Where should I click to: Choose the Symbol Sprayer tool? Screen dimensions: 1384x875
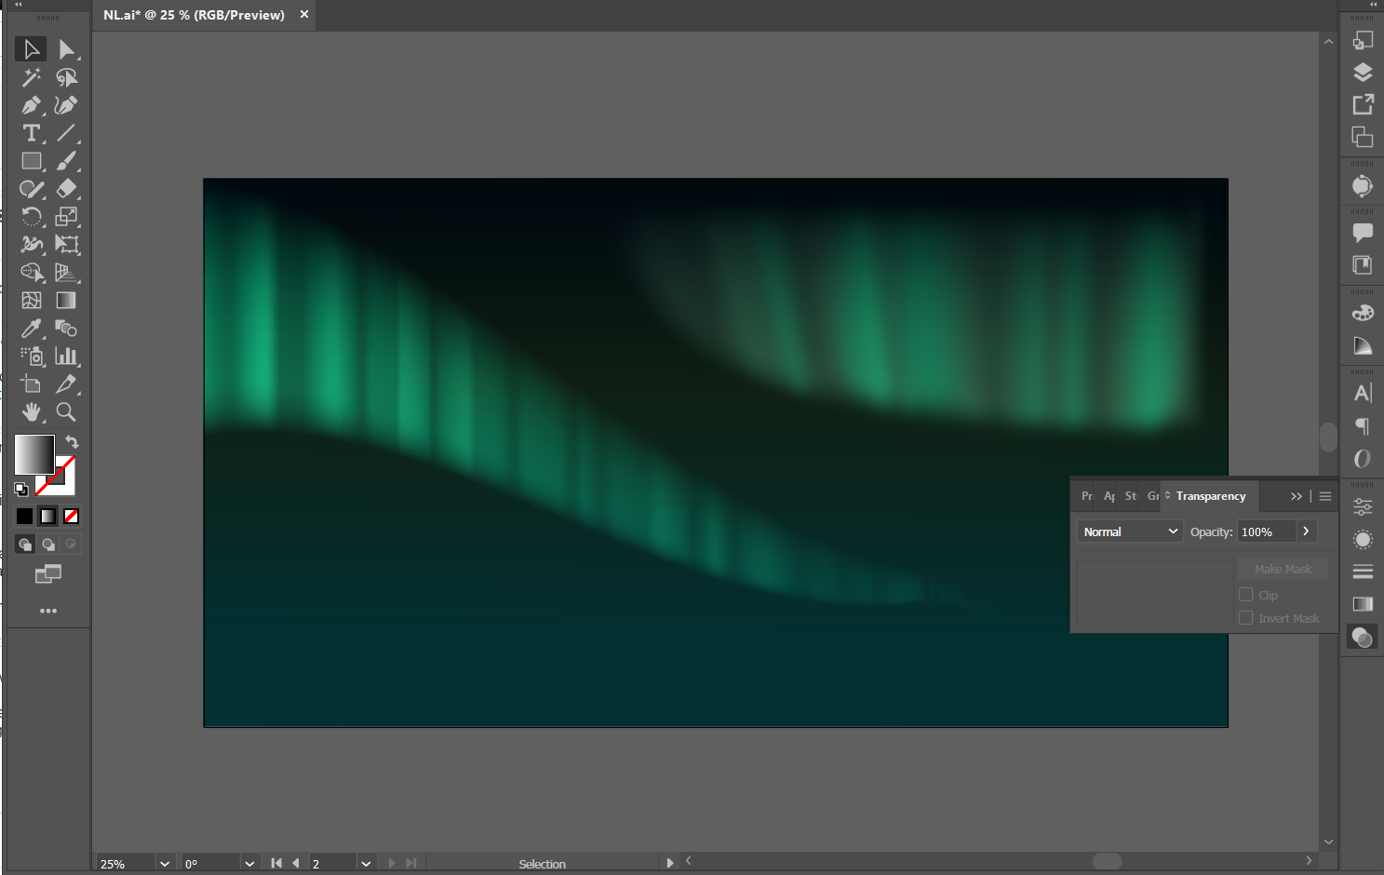tap(31, 357)
